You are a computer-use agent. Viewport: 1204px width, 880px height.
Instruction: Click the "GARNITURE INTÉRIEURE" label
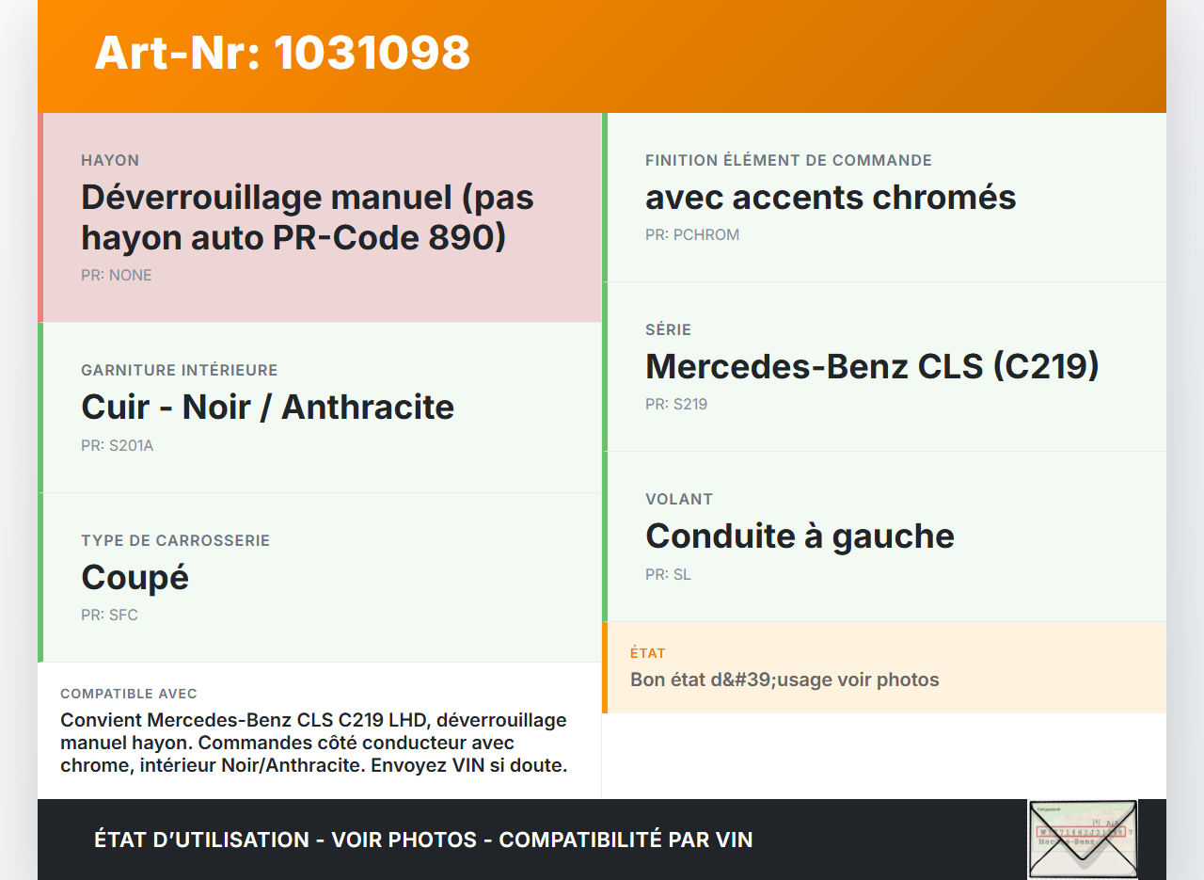tap(180, 371)
